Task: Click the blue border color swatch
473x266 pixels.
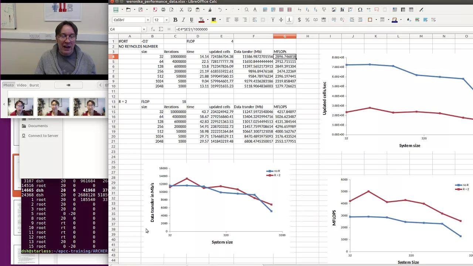Action: [x=395, y=20]
